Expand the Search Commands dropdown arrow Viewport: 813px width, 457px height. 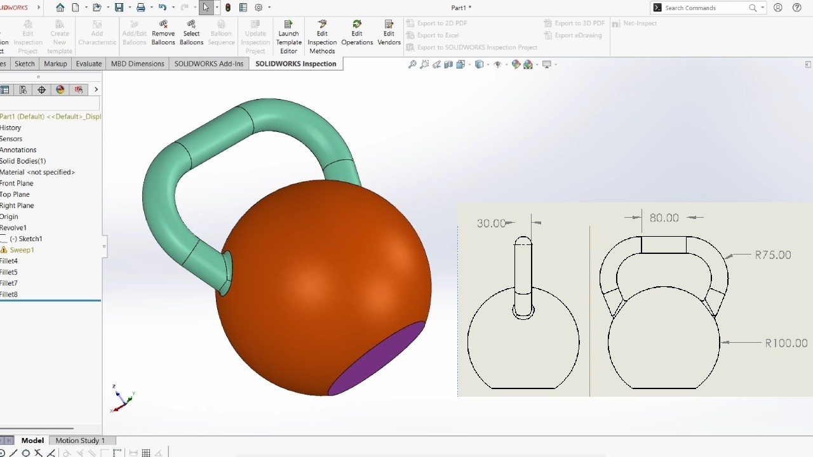(762, 8)
